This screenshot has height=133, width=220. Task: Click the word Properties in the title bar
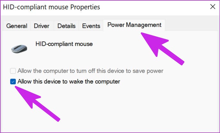(85, 7)
